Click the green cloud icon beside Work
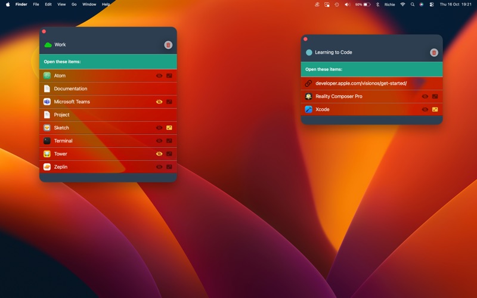The image size is (477, 298). [x=48, y=45]
